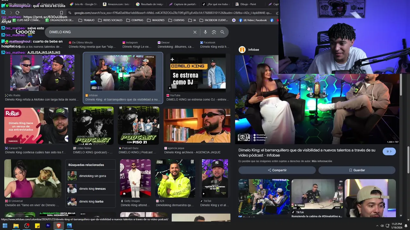Open notifications bell in taskbar
410x230 pixels.
pos(406,226)
